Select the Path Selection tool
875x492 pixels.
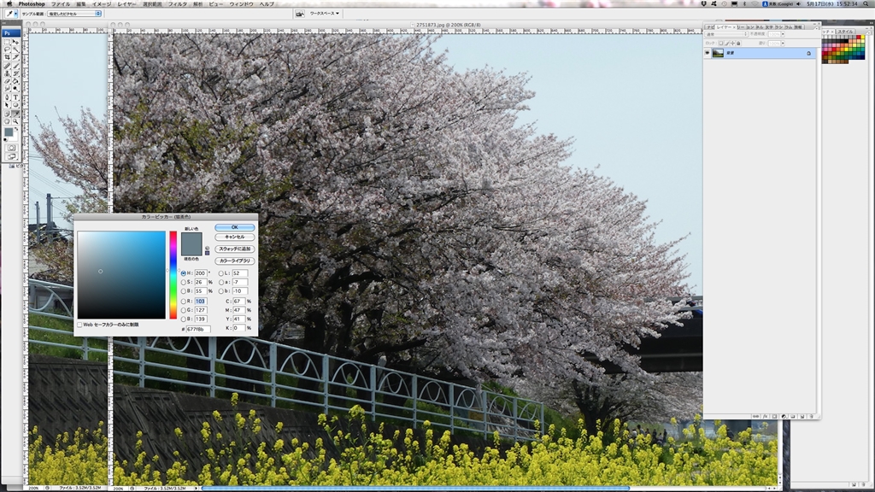click(7, 105)
